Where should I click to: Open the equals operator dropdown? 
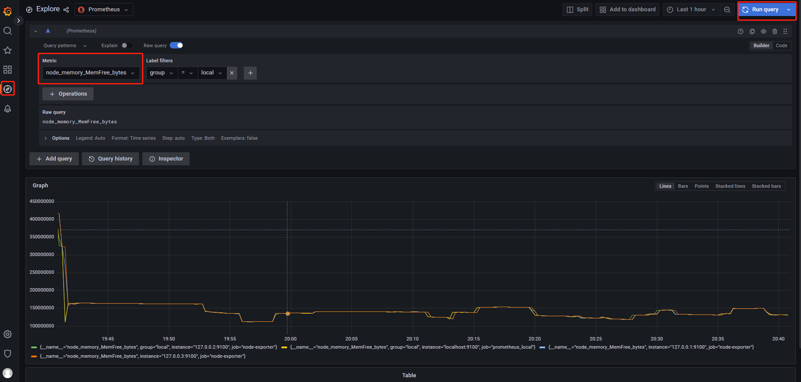click(x=187, y=73)
